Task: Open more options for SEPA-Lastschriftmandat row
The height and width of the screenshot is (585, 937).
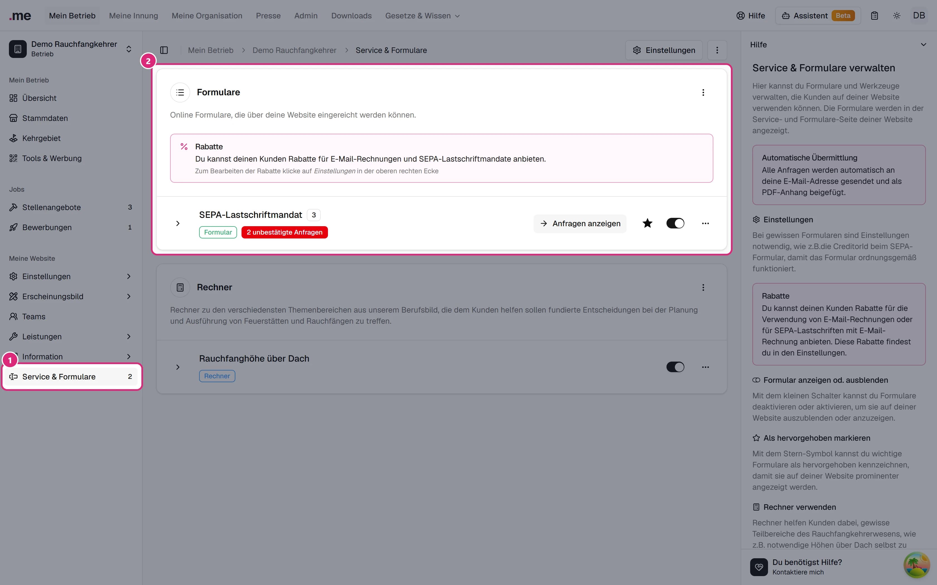Action: coord(705,223)
